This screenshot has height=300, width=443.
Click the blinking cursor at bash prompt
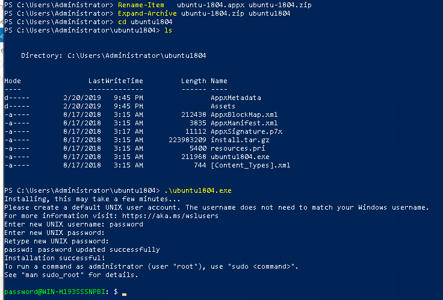pos(124,293)
